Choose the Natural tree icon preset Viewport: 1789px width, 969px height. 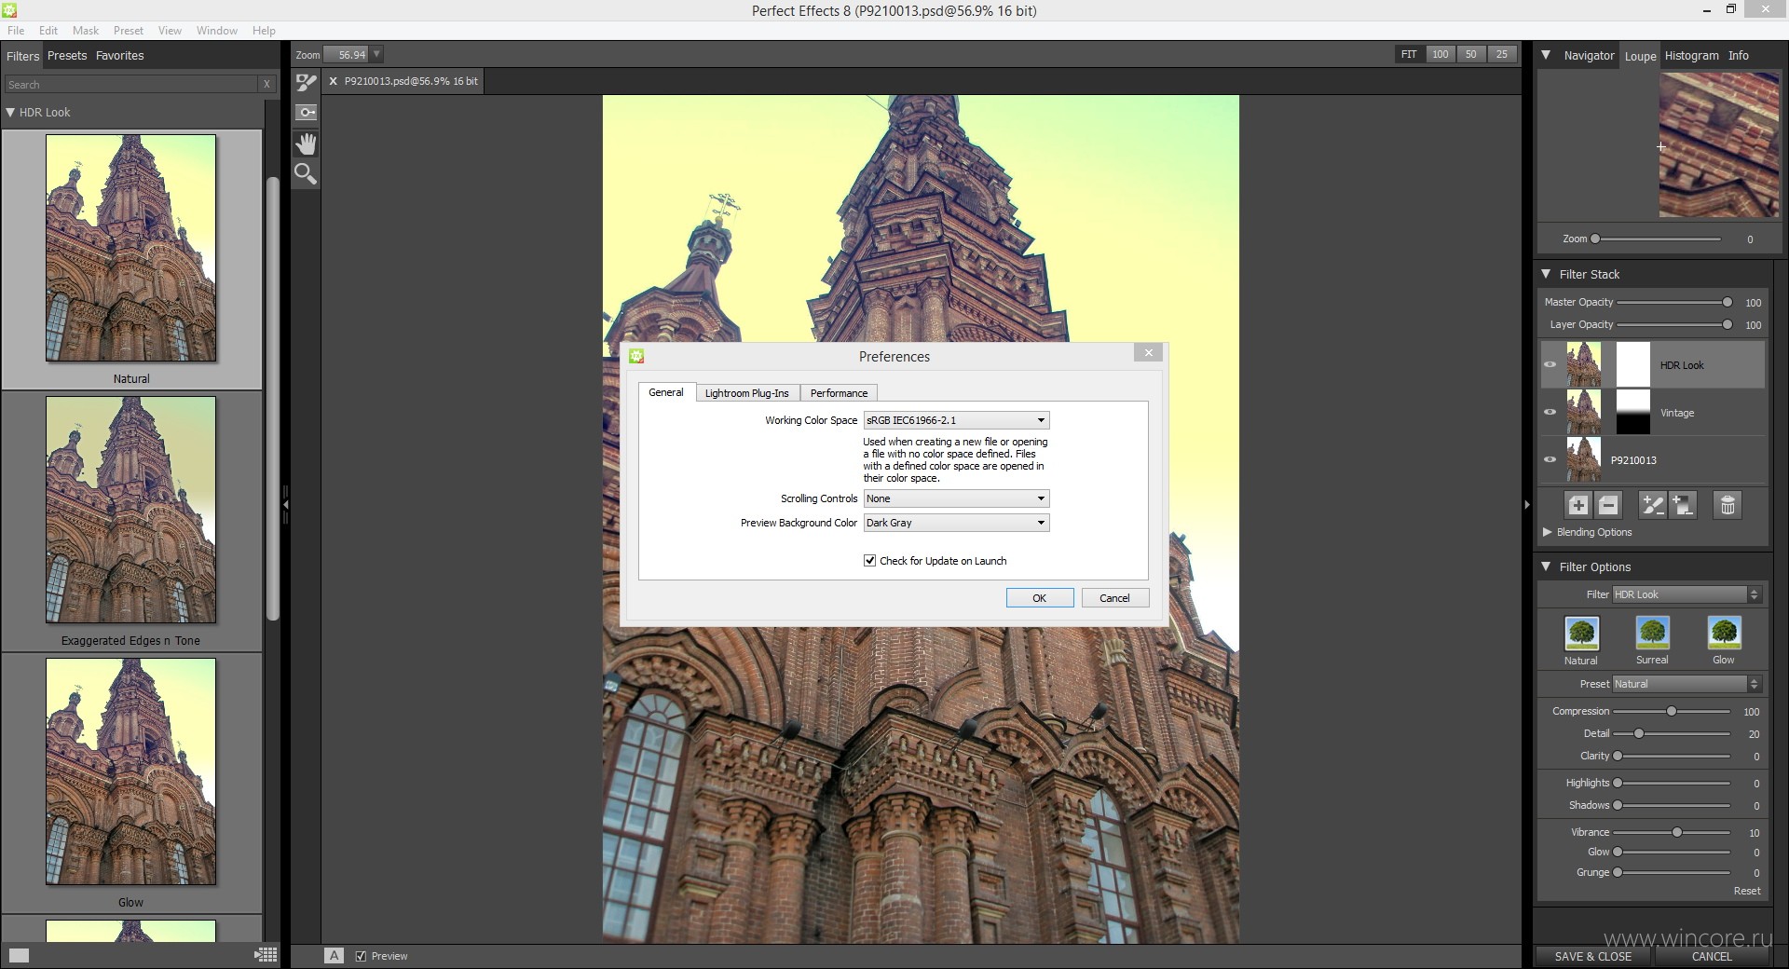tap(1581, 634)
